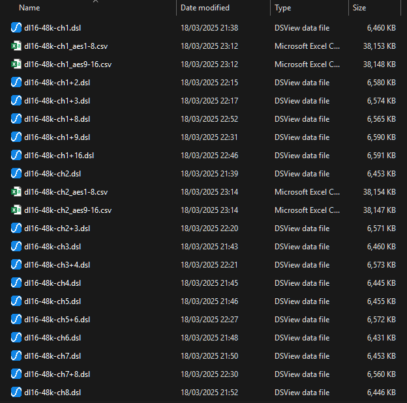Click the DSView icon for dl16-48k-ch4.dsl

click(x=16, y=283)
